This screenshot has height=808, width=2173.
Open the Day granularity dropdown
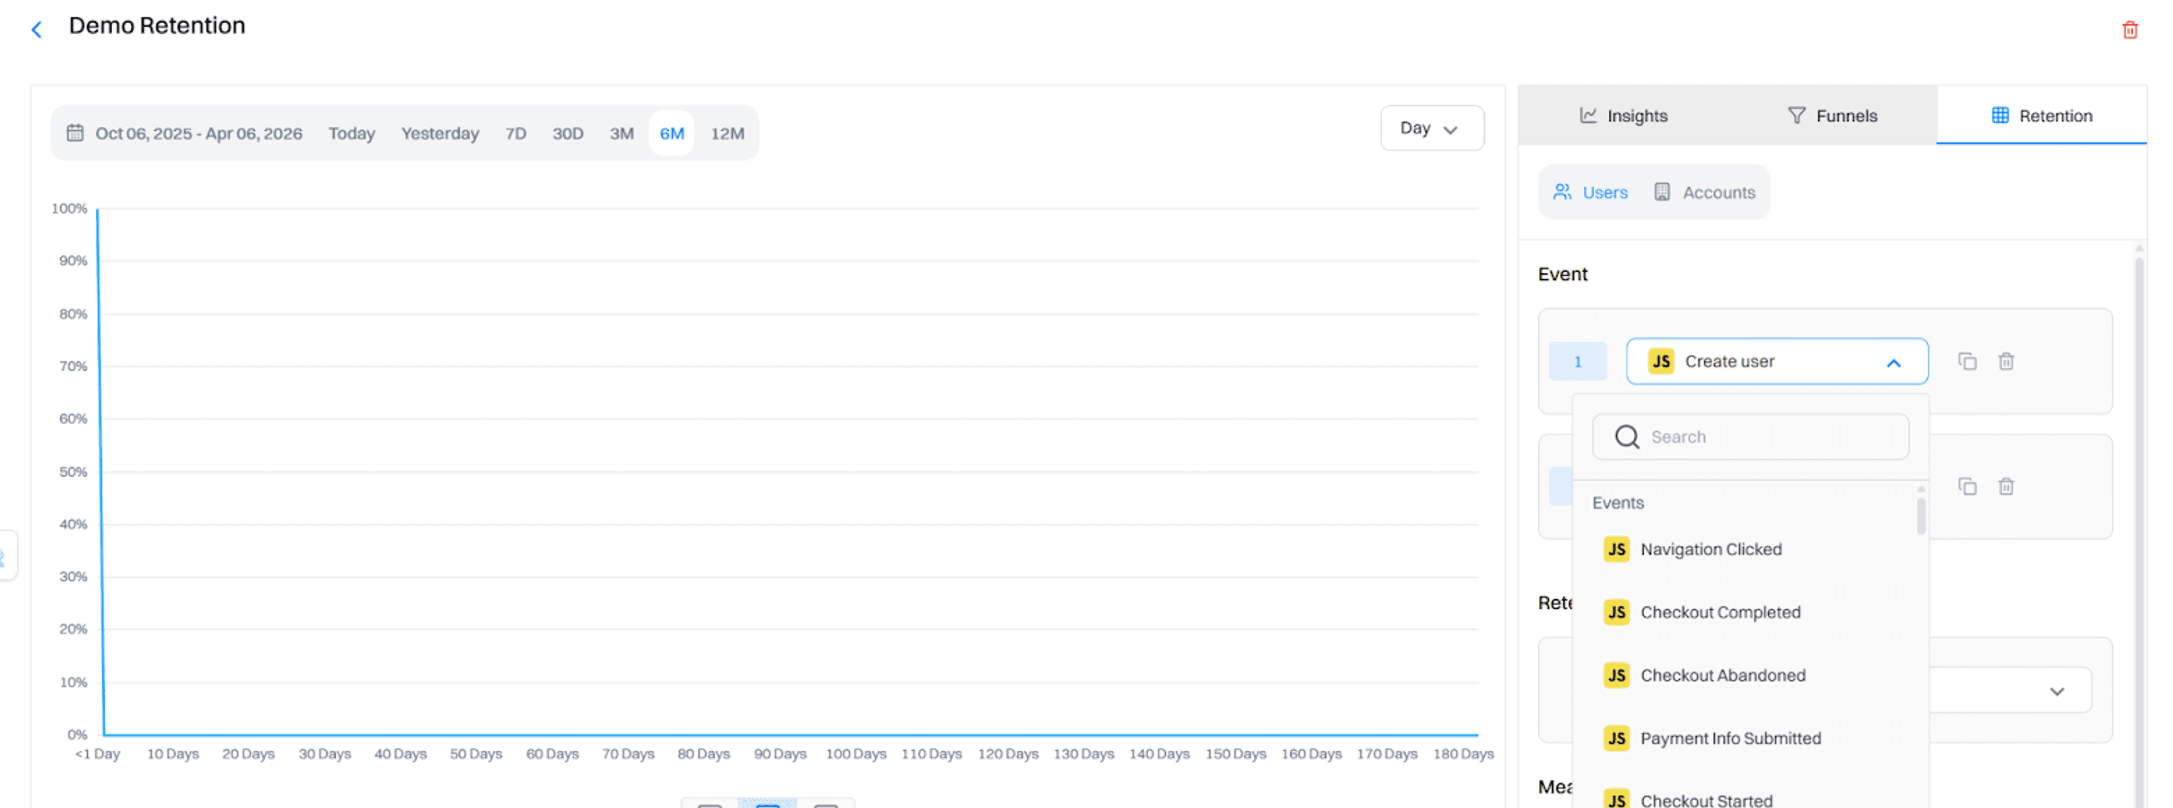(x=1432, y=128)
